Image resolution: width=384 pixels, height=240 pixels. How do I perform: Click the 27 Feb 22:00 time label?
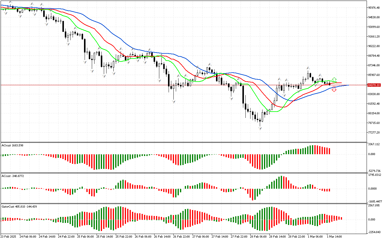(x=239, y=237)
